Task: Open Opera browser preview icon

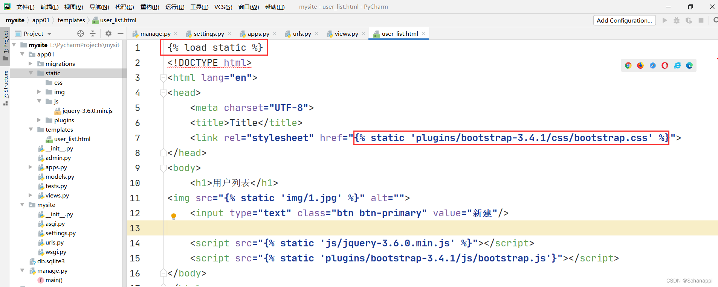Action: click(x=665, y=65)
